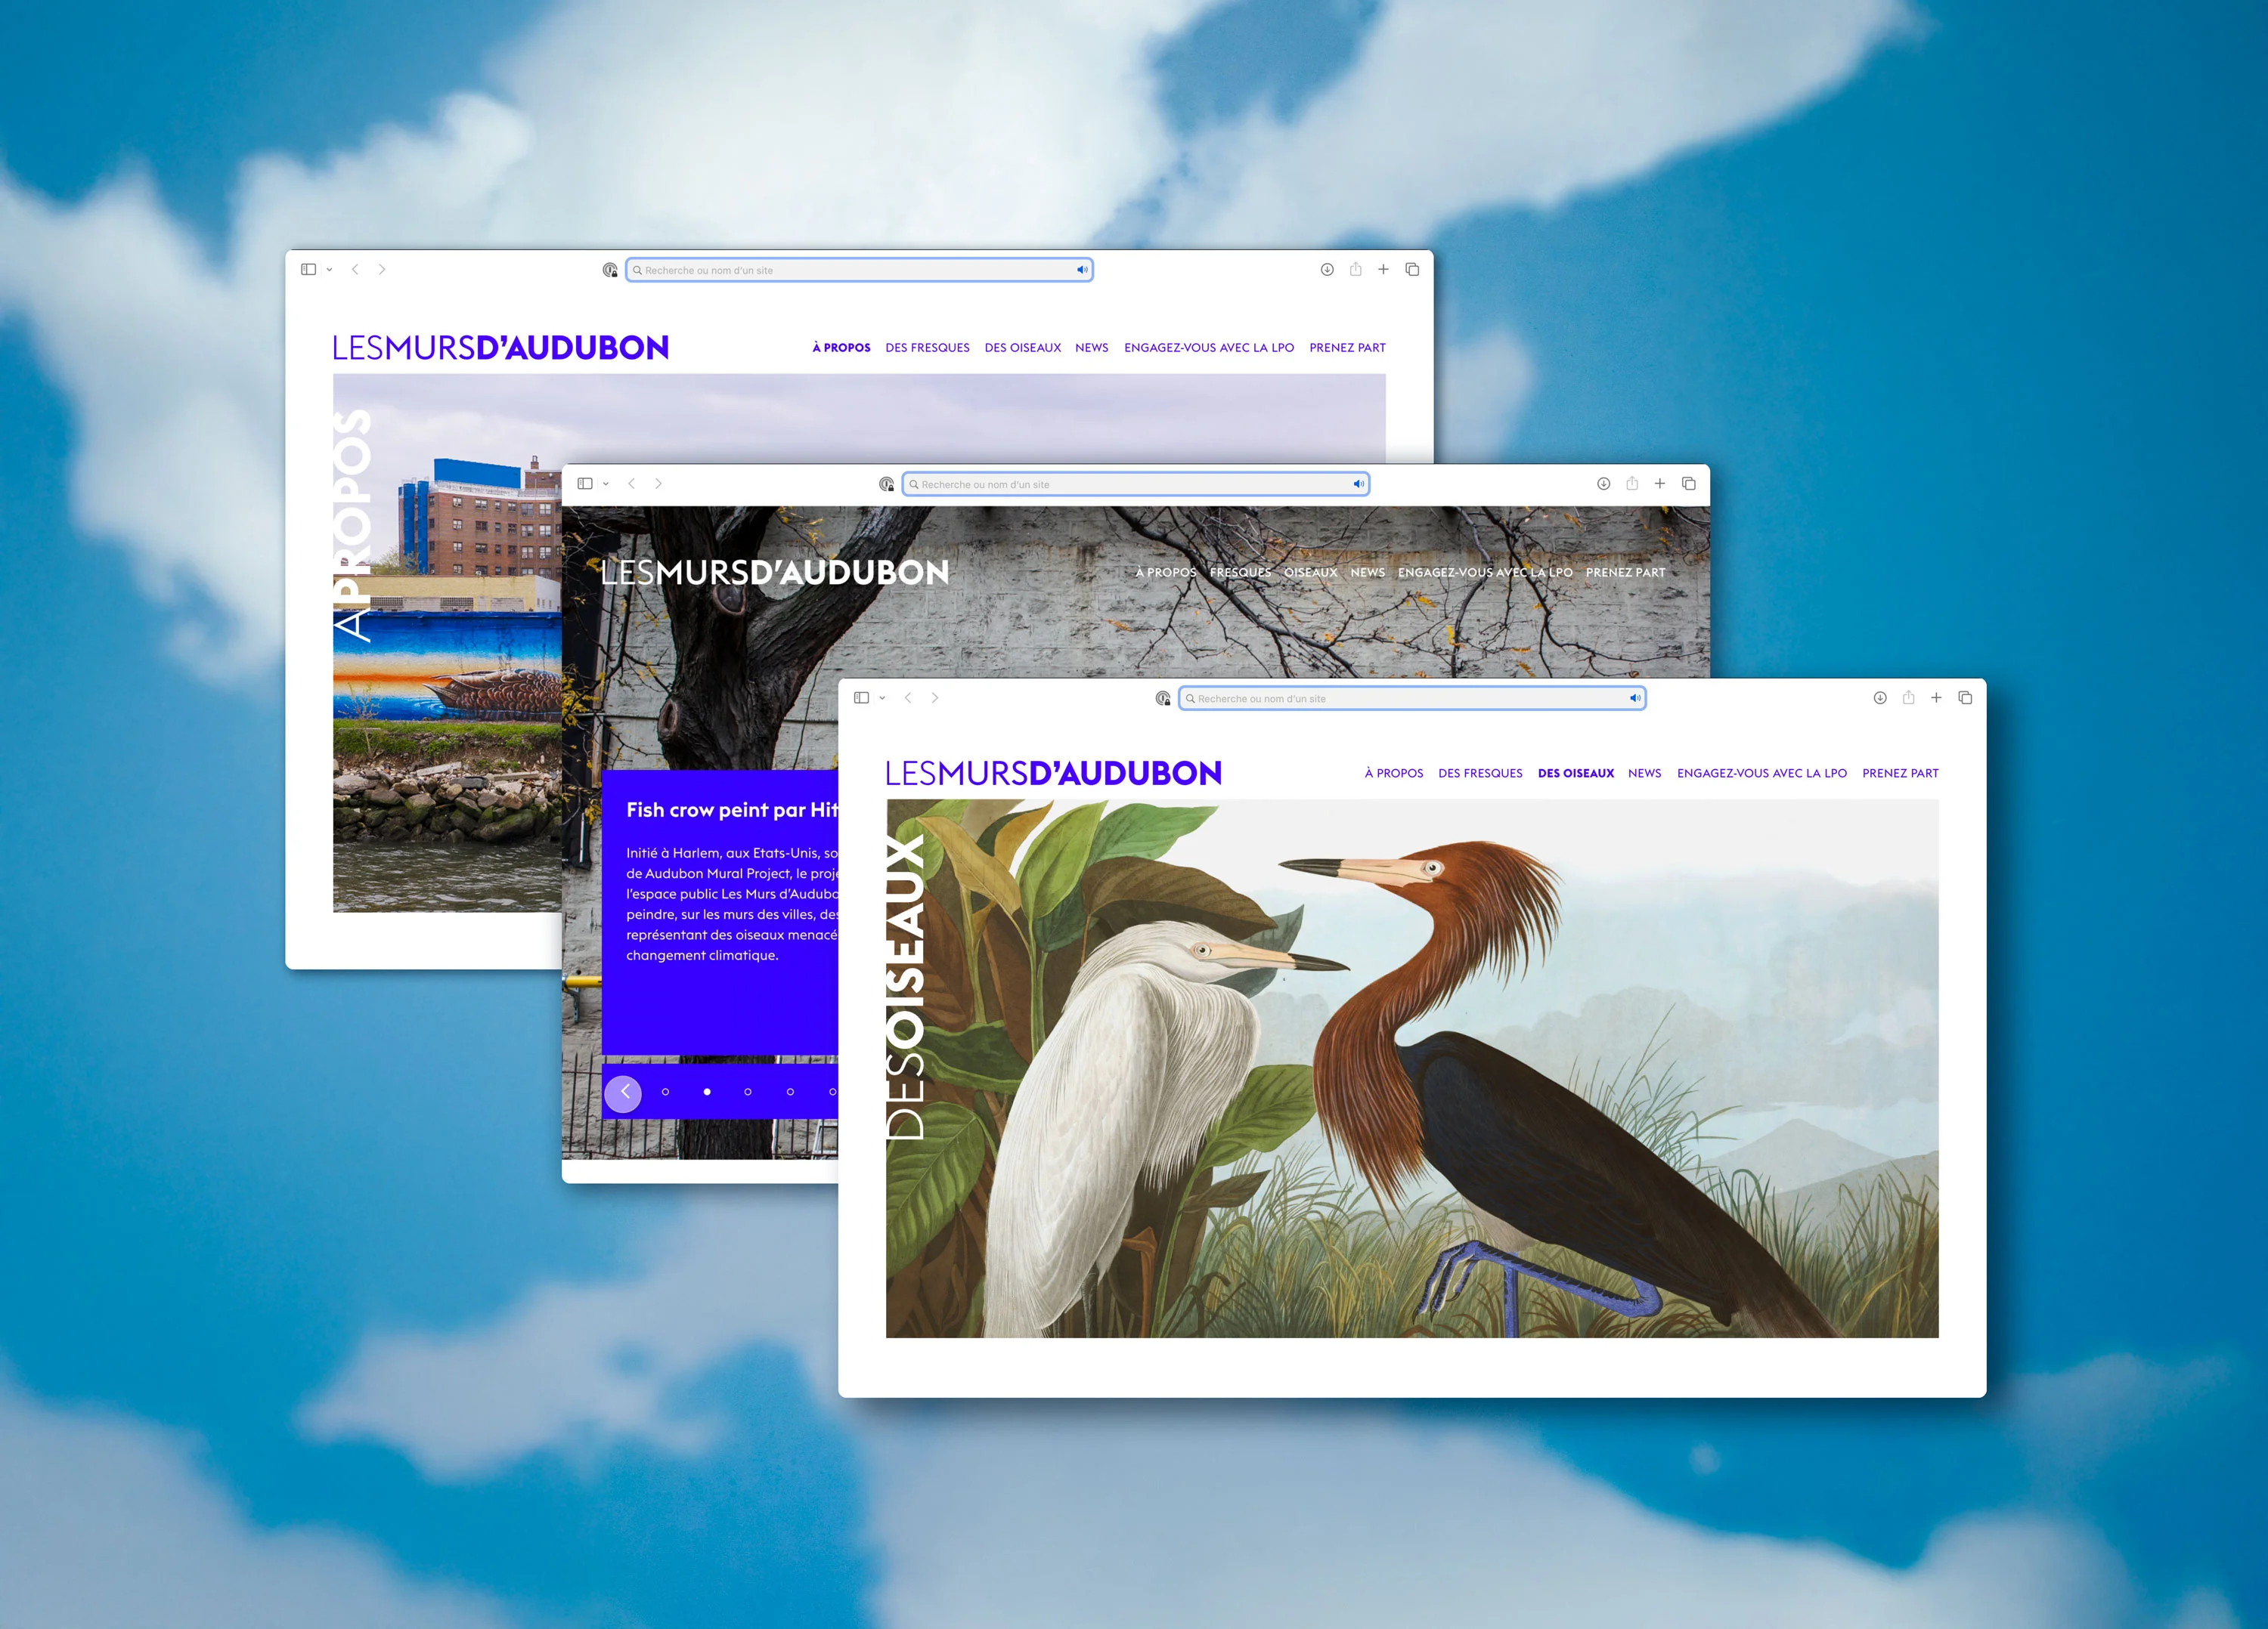Click the privacy report icon beside the front address bar

1162,699
